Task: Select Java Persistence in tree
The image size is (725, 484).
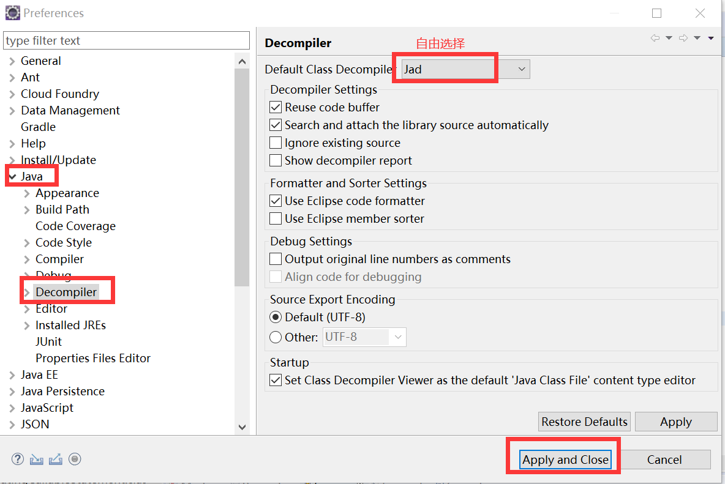Action: point(63,391)
